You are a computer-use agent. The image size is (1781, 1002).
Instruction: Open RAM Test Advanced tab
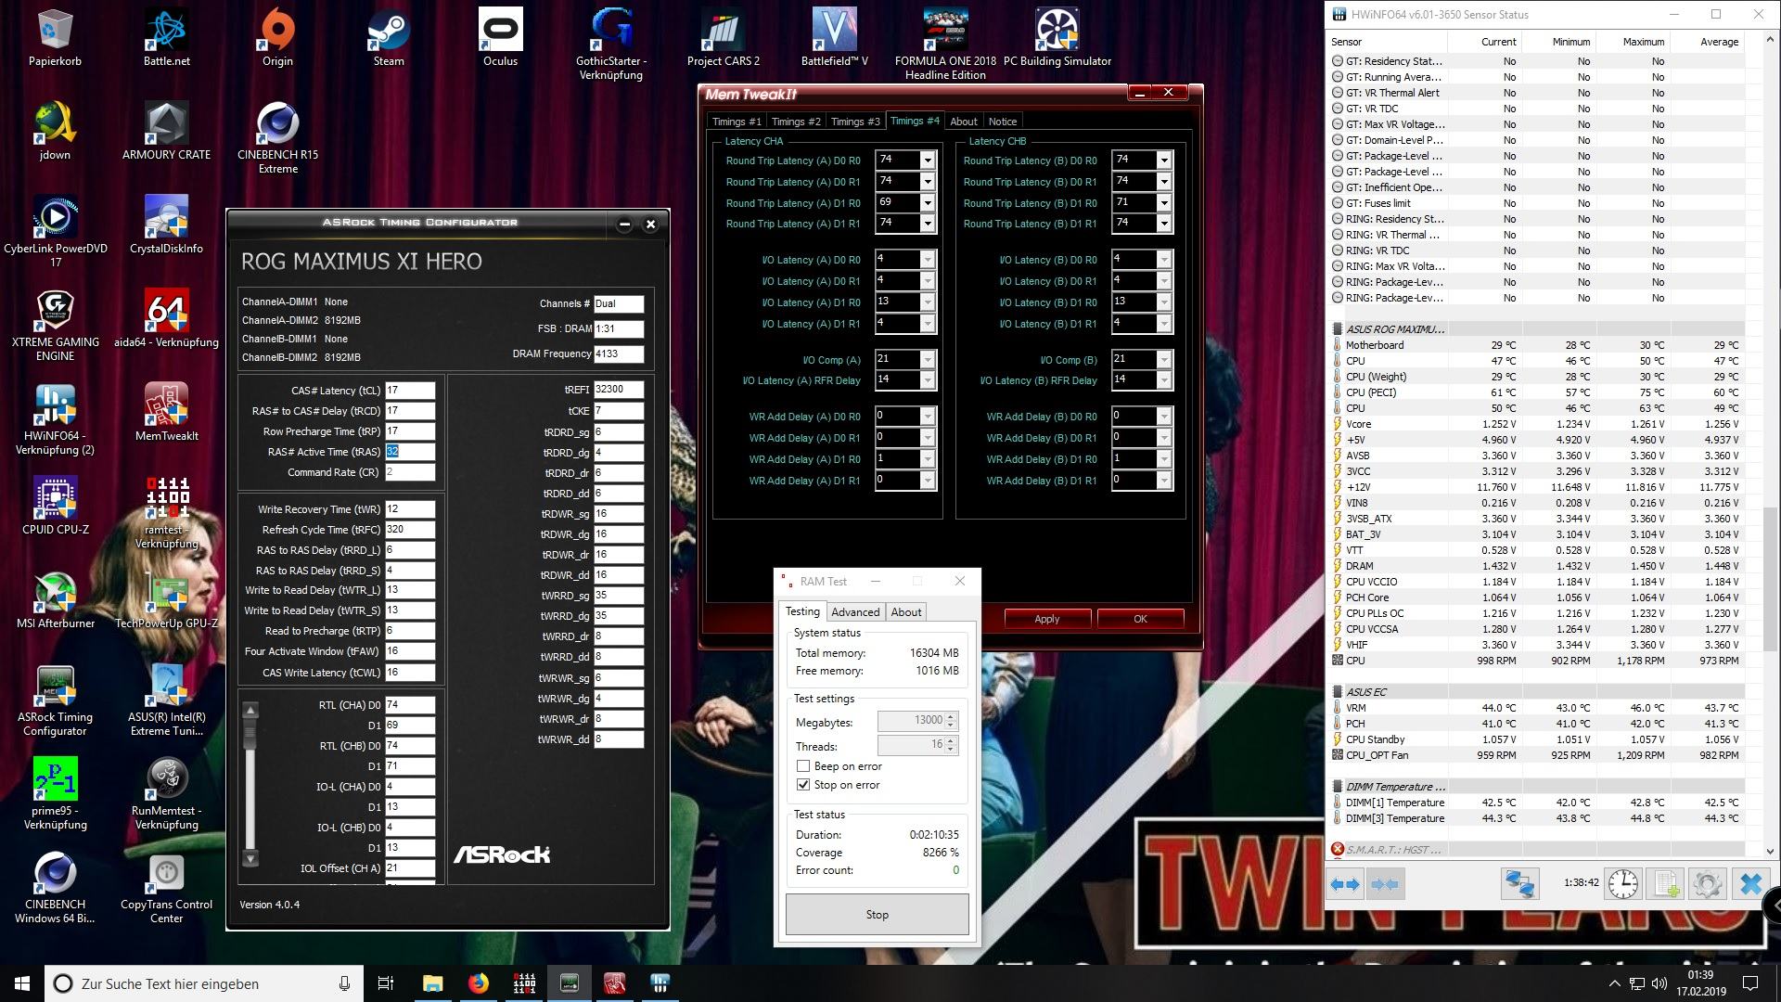coord(855,611)
